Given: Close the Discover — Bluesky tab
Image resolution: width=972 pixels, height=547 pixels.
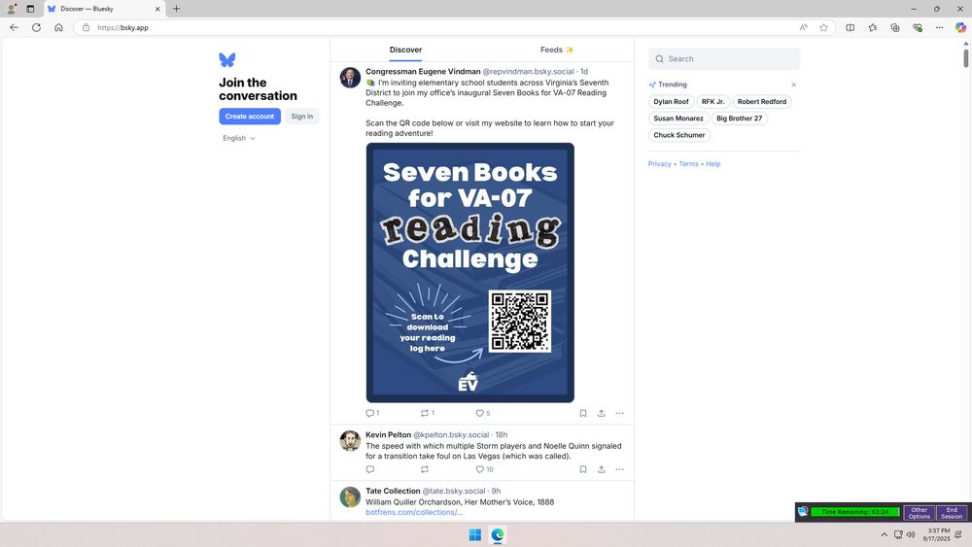Looking at the screenshot, I should 157,9.
